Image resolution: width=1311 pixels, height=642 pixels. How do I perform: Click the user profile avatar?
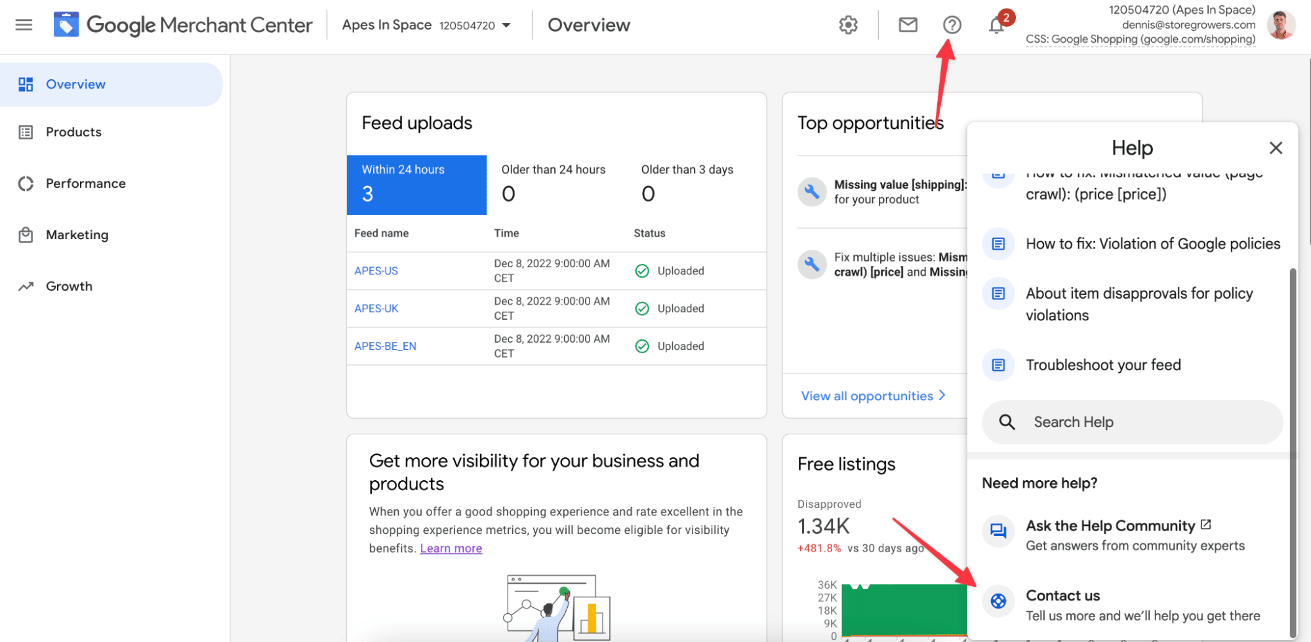coord(1281,25)
